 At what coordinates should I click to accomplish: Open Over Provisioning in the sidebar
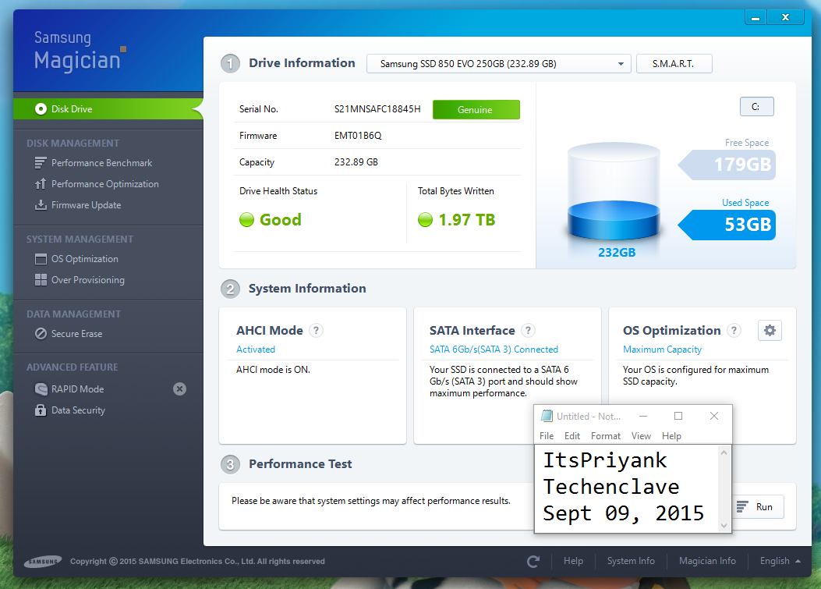[87, 280]
